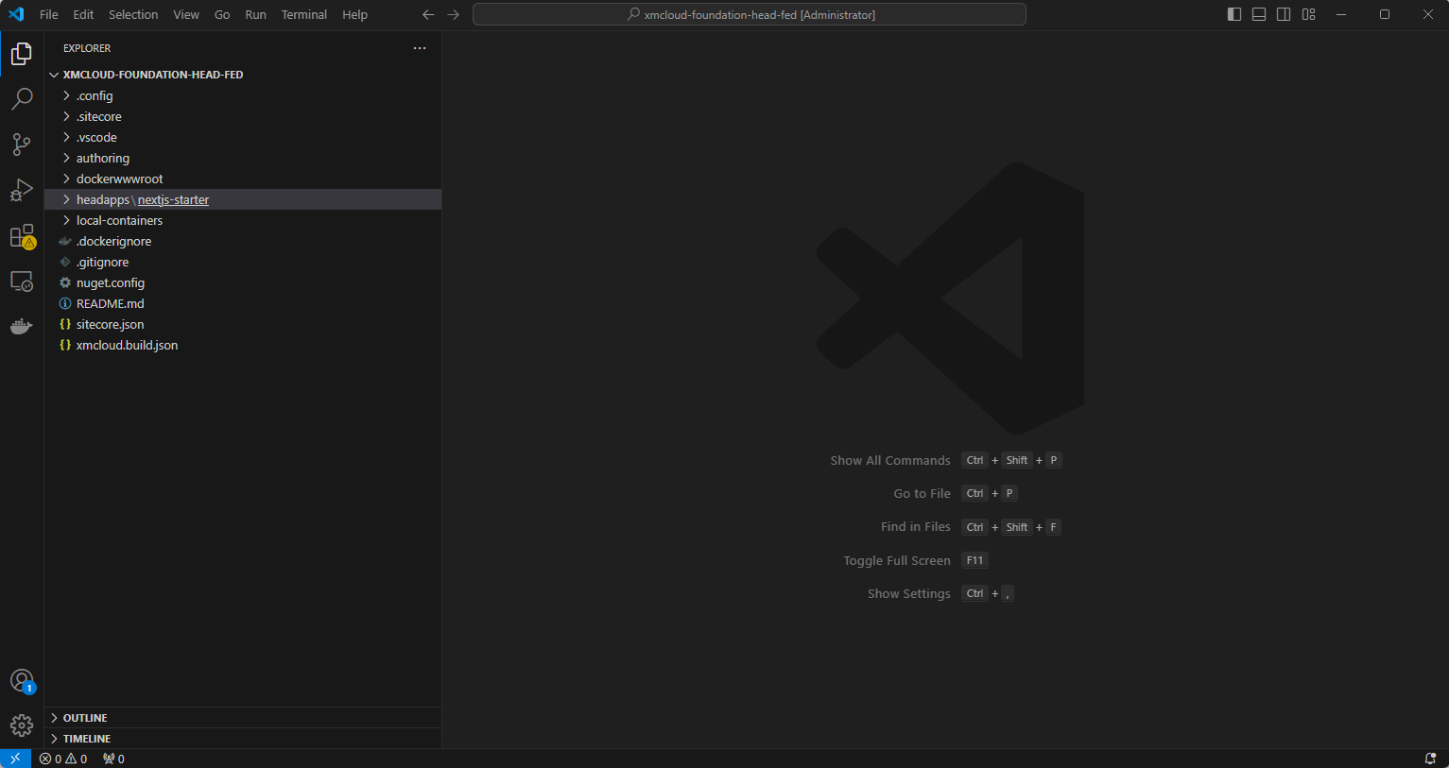Click the EXPLORER panel title
Viewport: 1449px width, 768px height.
click(x=87, y=48)
